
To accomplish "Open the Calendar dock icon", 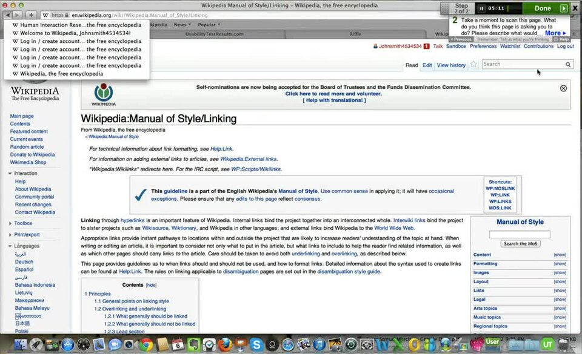I will tap(178, 345).
